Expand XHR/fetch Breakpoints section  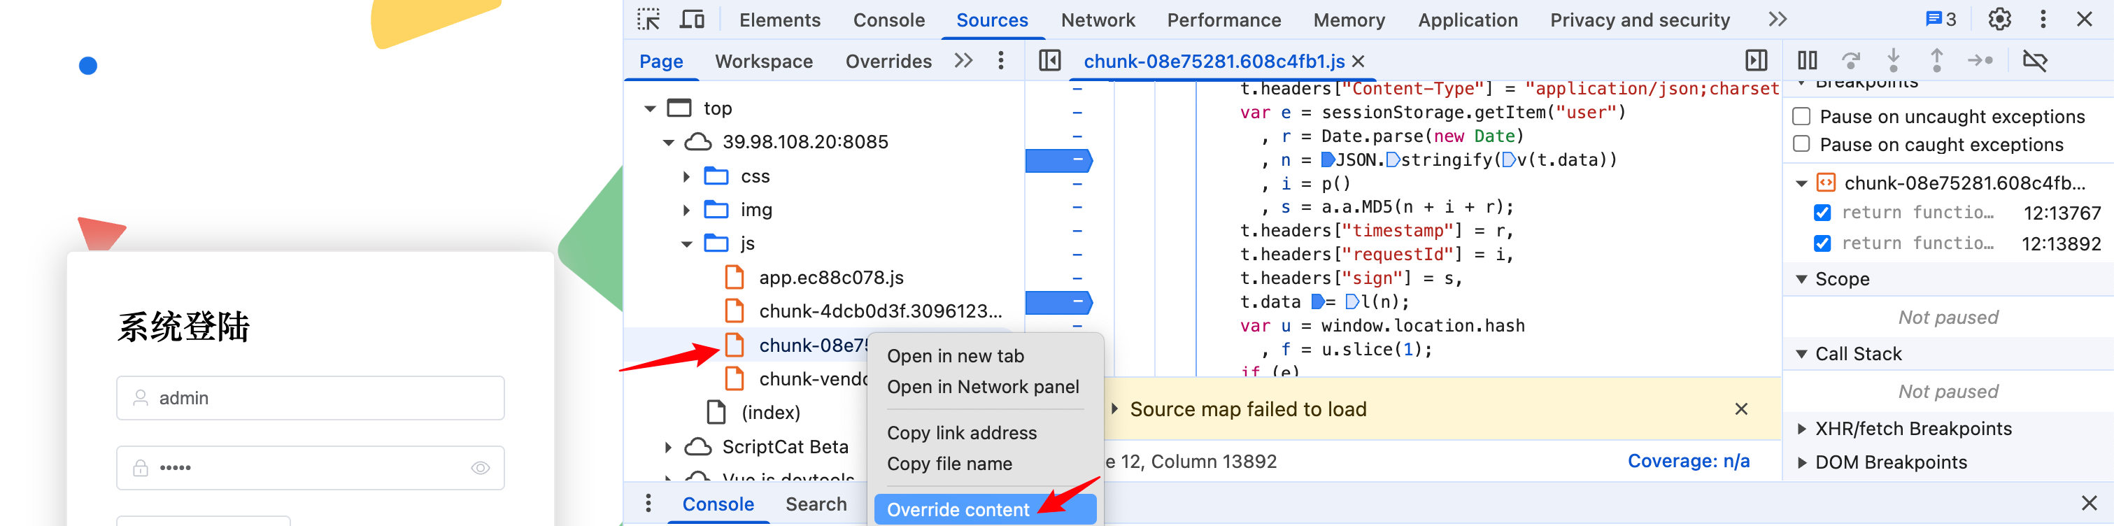1801,428
